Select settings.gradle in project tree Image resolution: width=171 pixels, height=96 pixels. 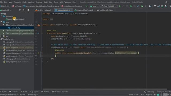[11, 59]
